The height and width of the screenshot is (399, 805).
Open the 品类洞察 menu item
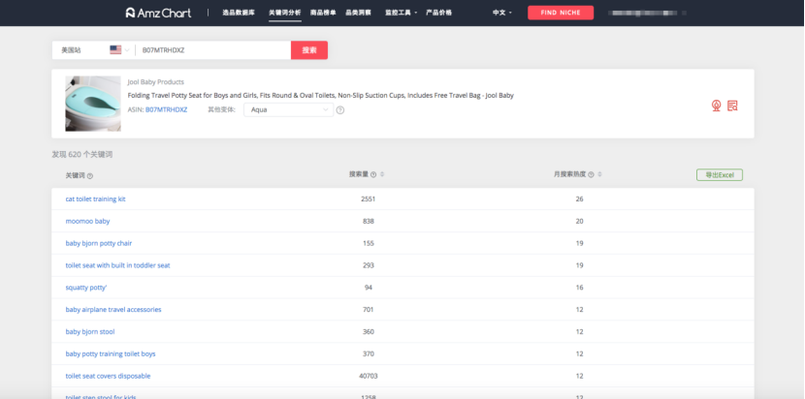click(358, 13)
